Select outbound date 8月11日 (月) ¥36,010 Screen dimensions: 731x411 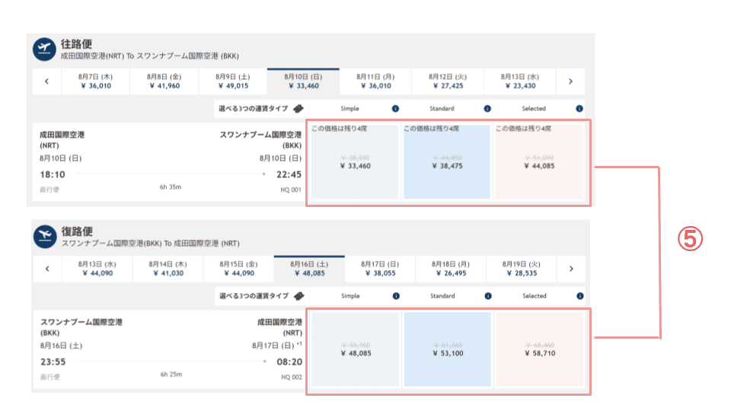coord(375,81)
